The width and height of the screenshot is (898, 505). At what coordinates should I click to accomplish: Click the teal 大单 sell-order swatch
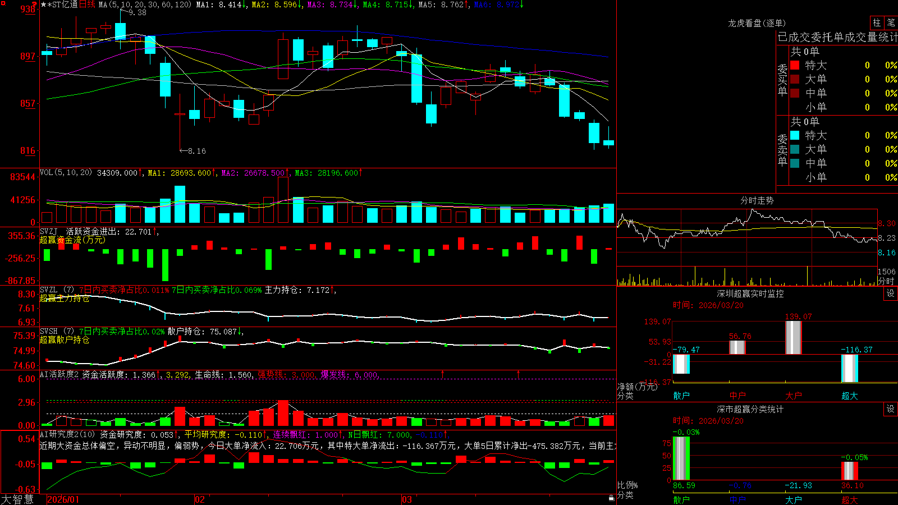point(795,149)
